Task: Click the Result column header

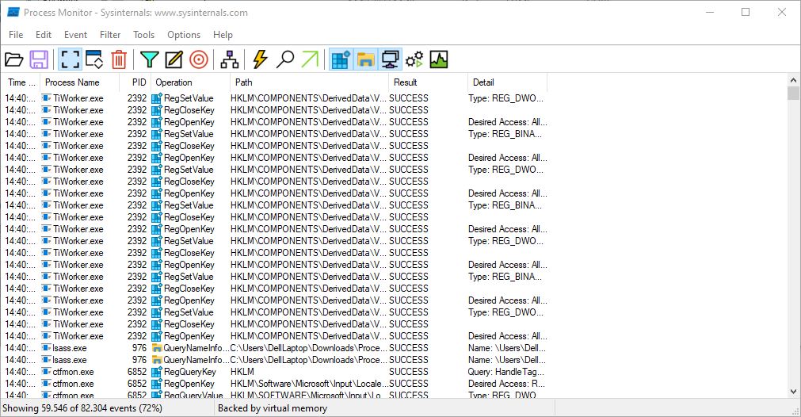Action: coord(428,82)
